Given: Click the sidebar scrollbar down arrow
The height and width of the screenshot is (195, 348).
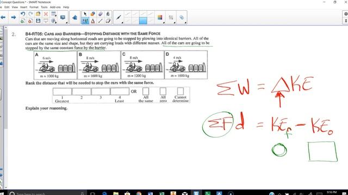Looking at the screenshot, I should coord(6,187).
